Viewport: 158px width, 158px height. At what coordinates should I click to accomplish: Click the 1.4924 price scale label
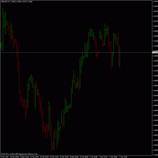point(155,120)
